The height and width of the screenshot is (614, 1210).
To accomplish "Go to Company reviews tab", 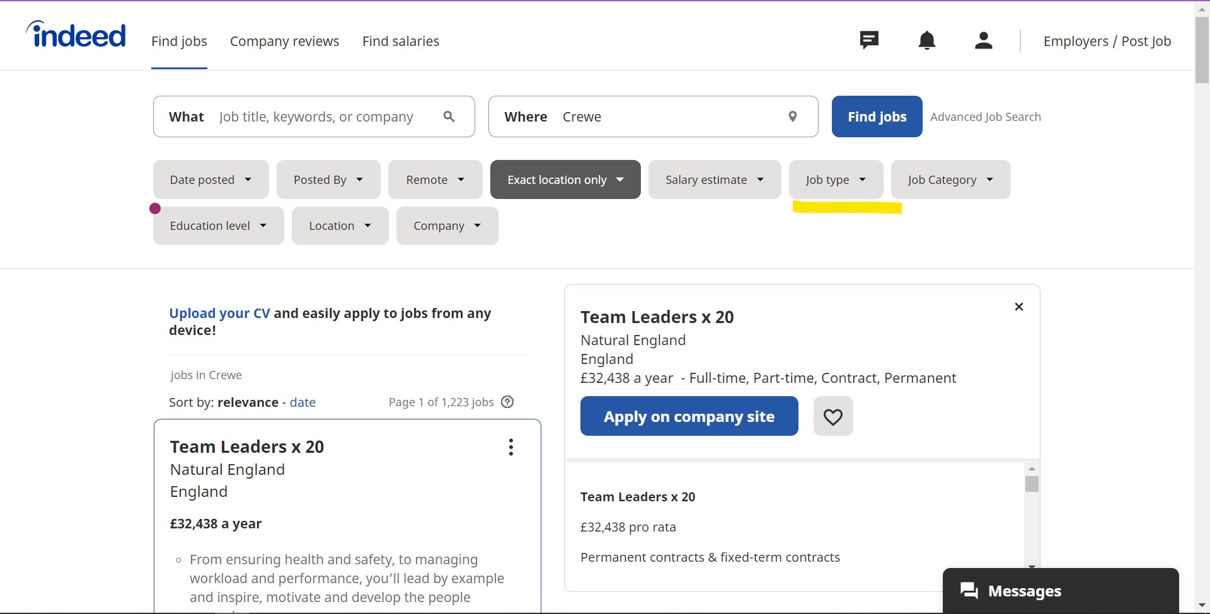I will 284,41.
